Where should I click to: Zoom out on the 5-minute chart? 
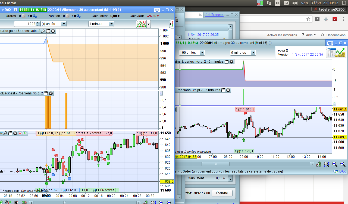(335, 164)
